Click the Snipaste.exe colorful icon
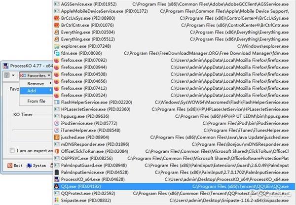 coord(57,200)
